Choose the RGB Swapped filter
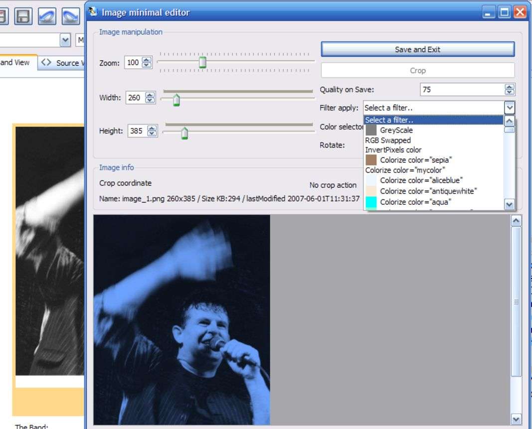This screenshot has height=429, width=532. click(x=388, y=141)
